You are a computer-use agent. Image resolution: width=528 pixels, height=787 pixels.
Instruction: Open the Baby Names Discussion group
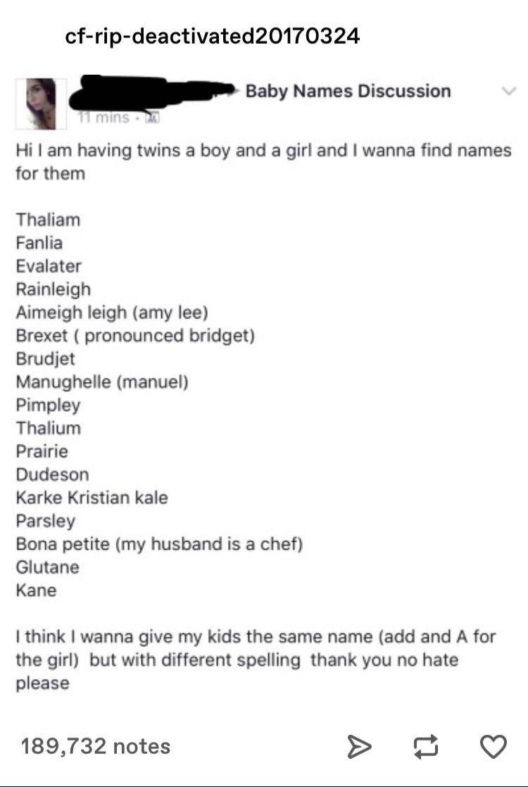pos(348,91)
